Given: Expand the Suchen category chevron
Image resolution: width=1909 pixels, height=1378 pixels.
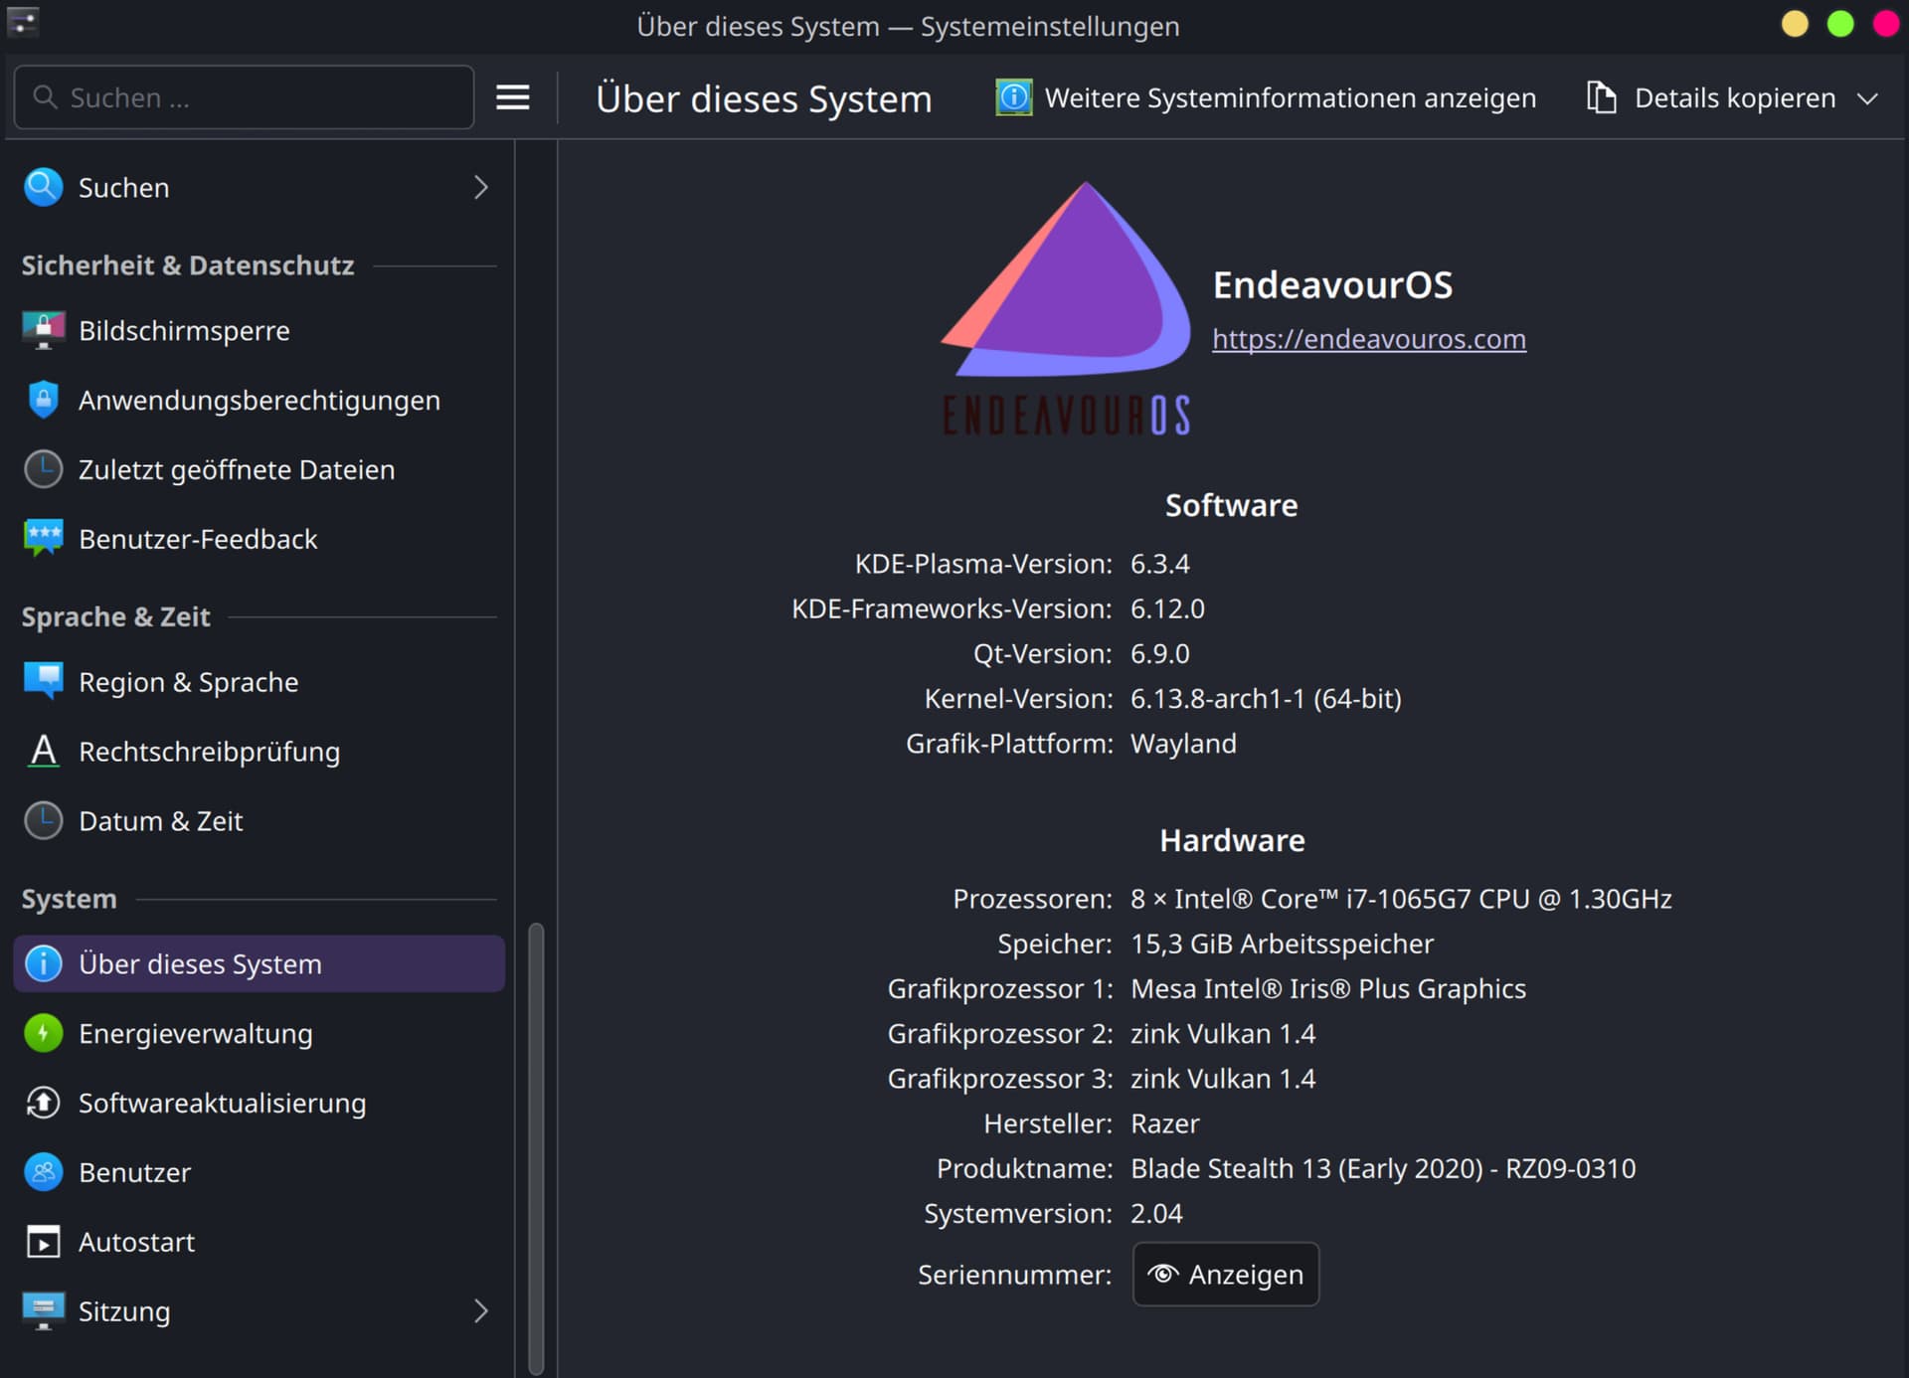Looking at the screenshot, I should click(x=481, y=187).
